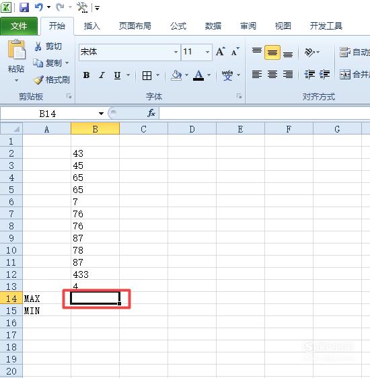This screenshot has height=378, width=370.
Task: Open the undo history dropdown arrow
Action: (x=48, y=7)
